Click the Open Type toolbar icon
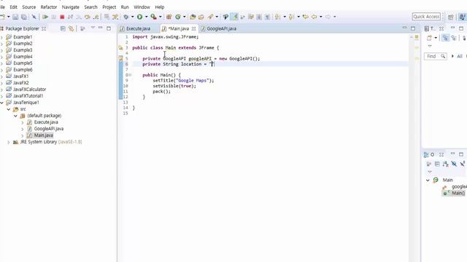The width and height of the screenshot is (467, 262). coord(193,17)
